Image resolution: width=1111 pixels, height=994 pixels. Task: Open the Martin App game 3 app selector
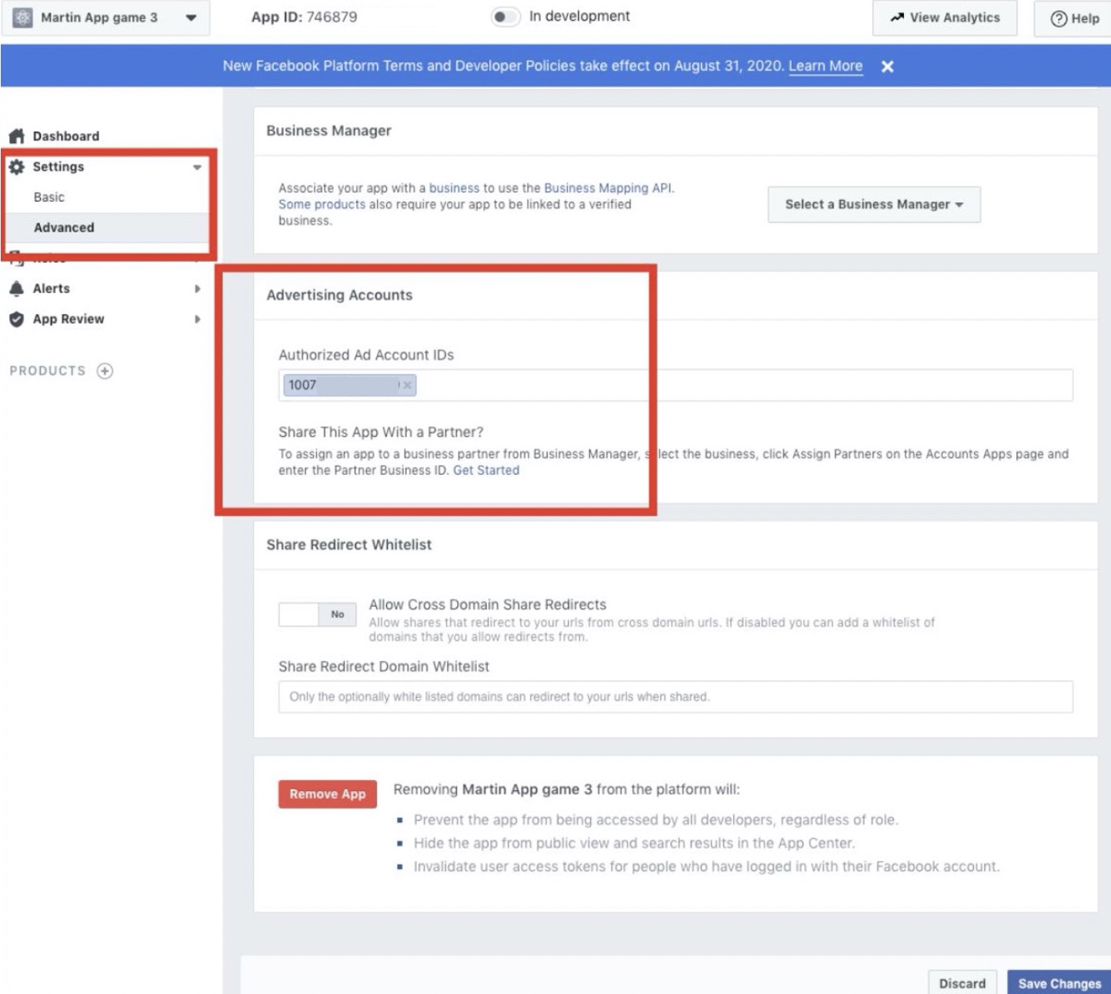click(x=191, y=18)
